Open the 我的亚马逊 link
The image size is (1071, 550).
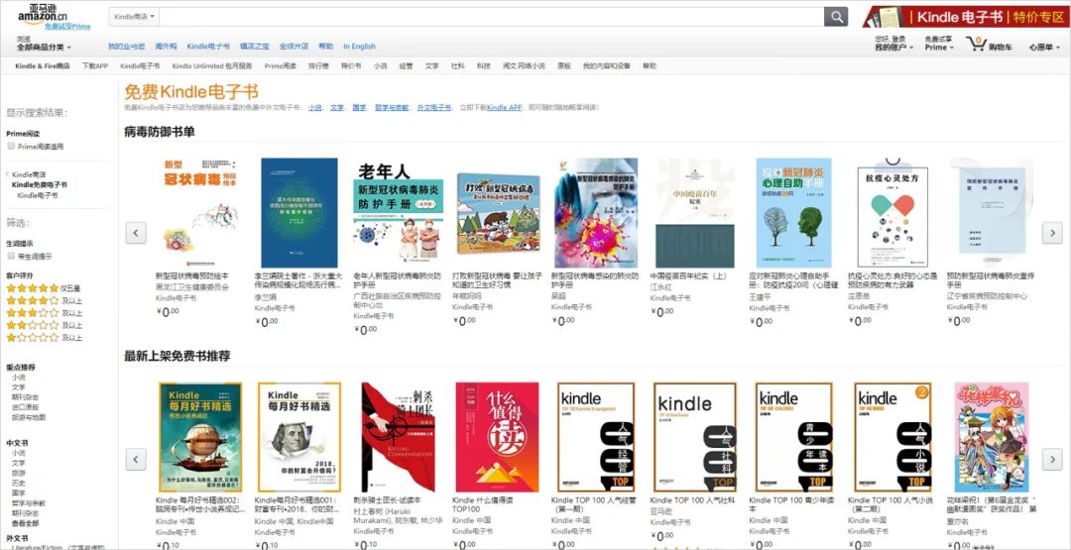(126, 47)
